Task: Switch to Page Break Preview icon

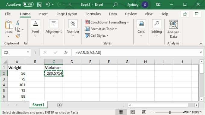Action: point(144,112)
